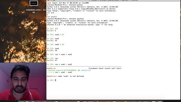The width and height of the screenshot is (181, 102).
Task: Click the 'IPython 6.1.0 -- An enhanced' line
Action: coord(80,25)
